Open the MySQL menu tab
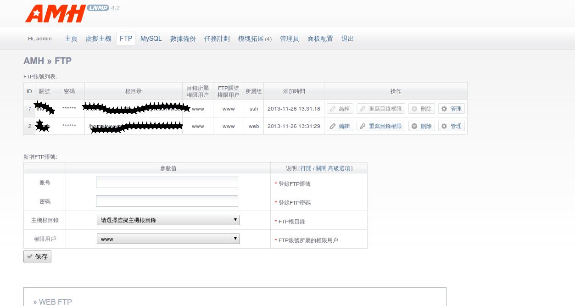 coord(151,39)
